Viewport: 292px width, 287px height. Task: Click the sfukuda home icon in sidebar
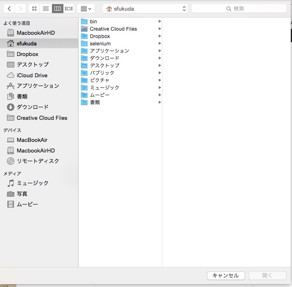[x=11, y=43]
